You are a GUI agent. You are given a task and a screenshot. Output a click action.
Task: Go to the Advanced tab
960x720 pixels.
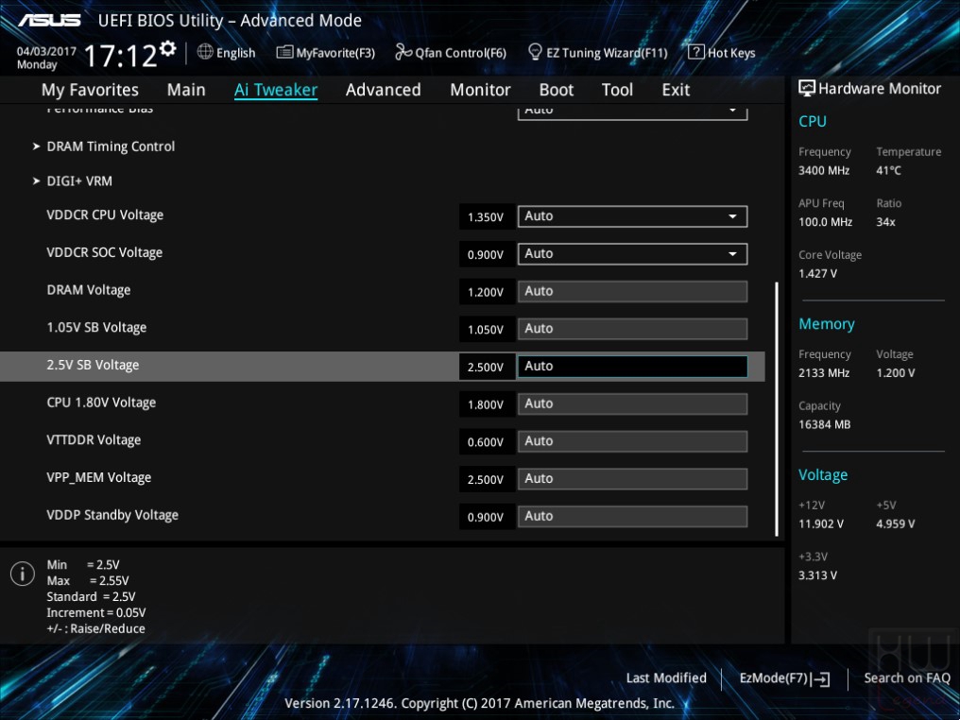[x=384, y=90]
